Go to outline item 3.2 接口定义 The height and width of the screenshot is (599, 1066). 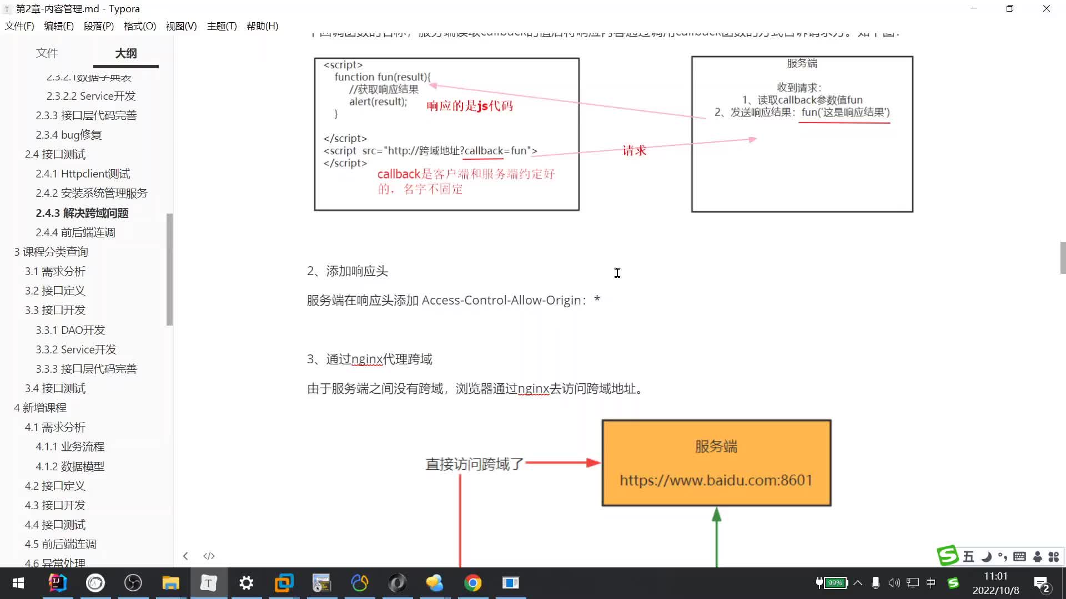point(55,291)
